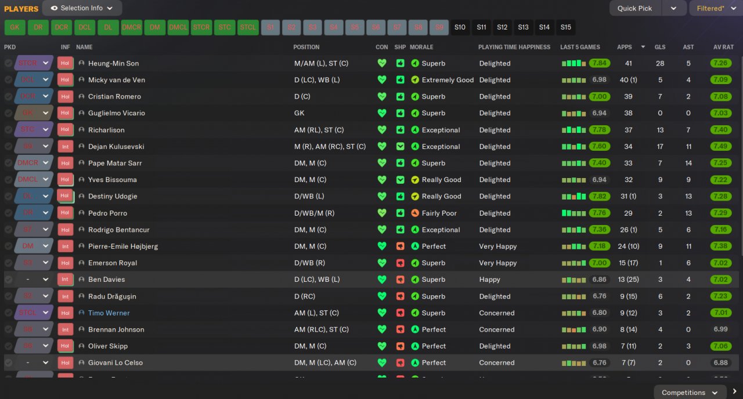Open Timo Werner's player profile link

tap(109, 313)
